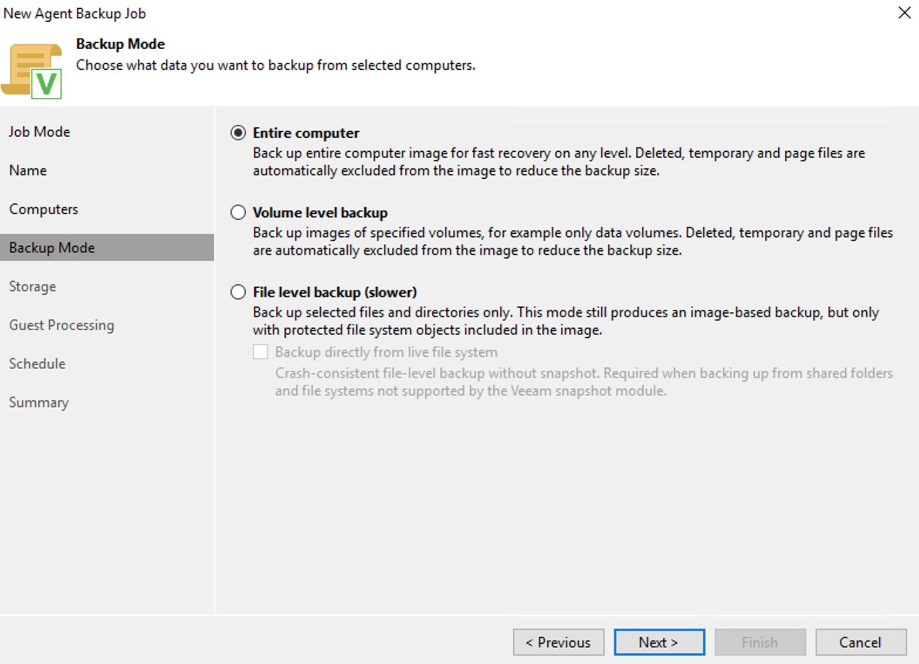The width and height of the screenshot is (919, 664).
Task: Open the Name wizard step
Action: coord(28,171)
